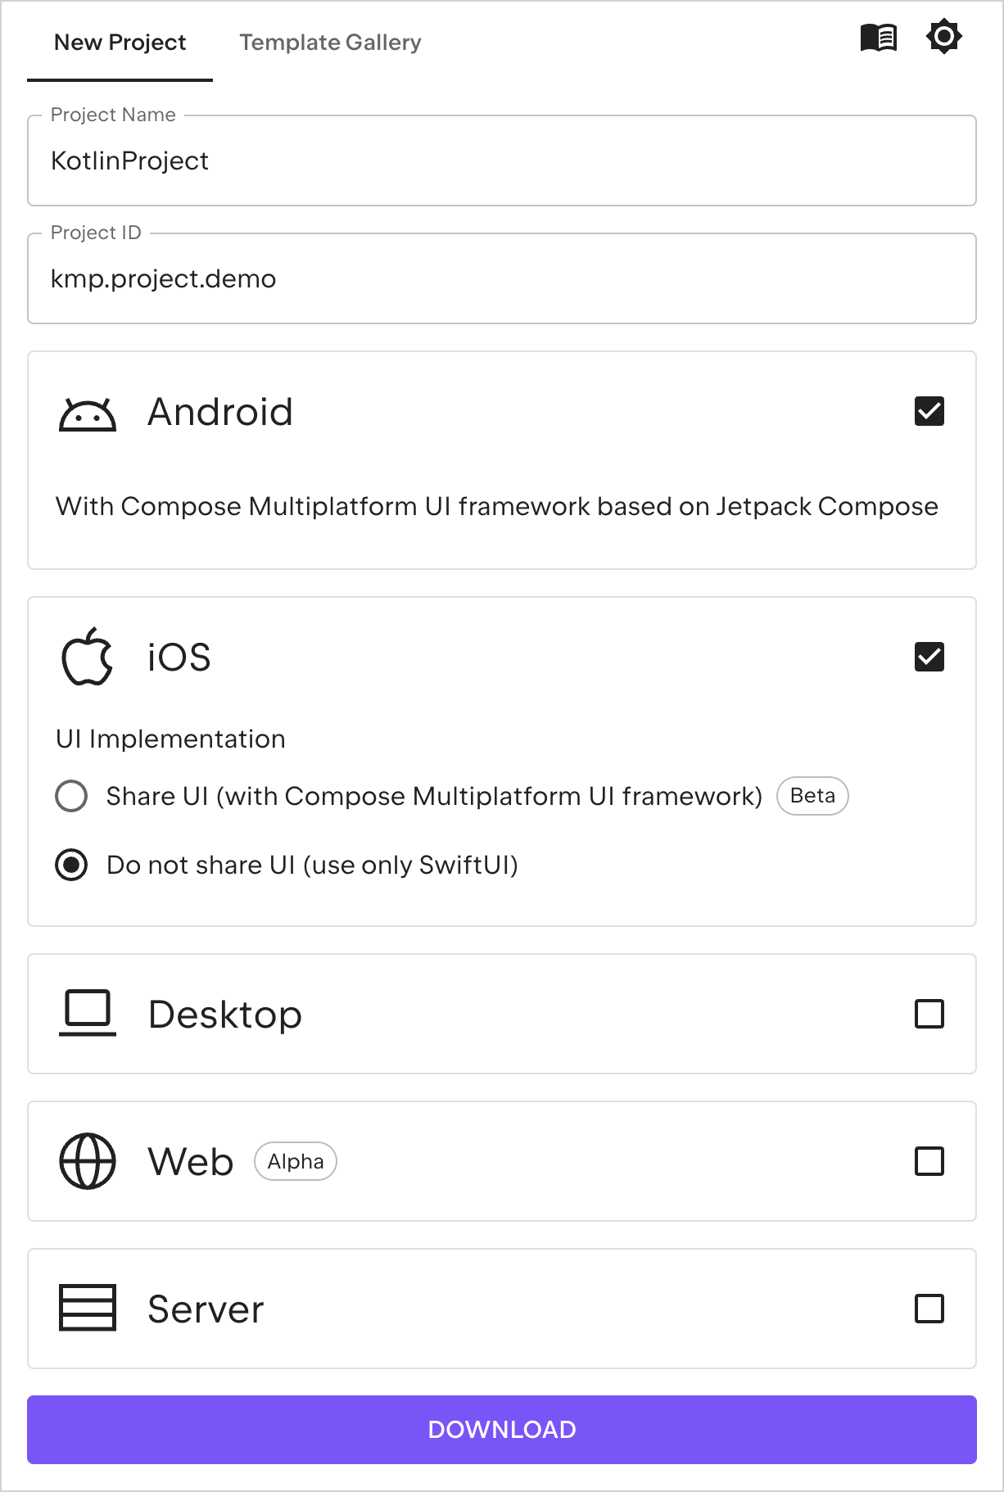Click the Beta badge near Share UI
1004x1492 pixels.
[x=812, y=795]
